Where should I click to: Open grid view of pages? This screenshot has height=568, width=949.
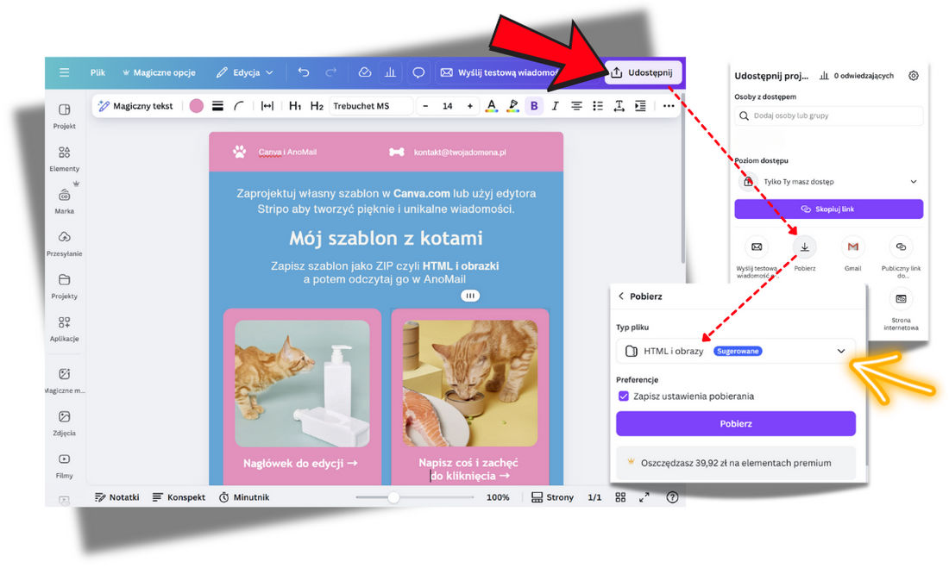click(620, 497)
